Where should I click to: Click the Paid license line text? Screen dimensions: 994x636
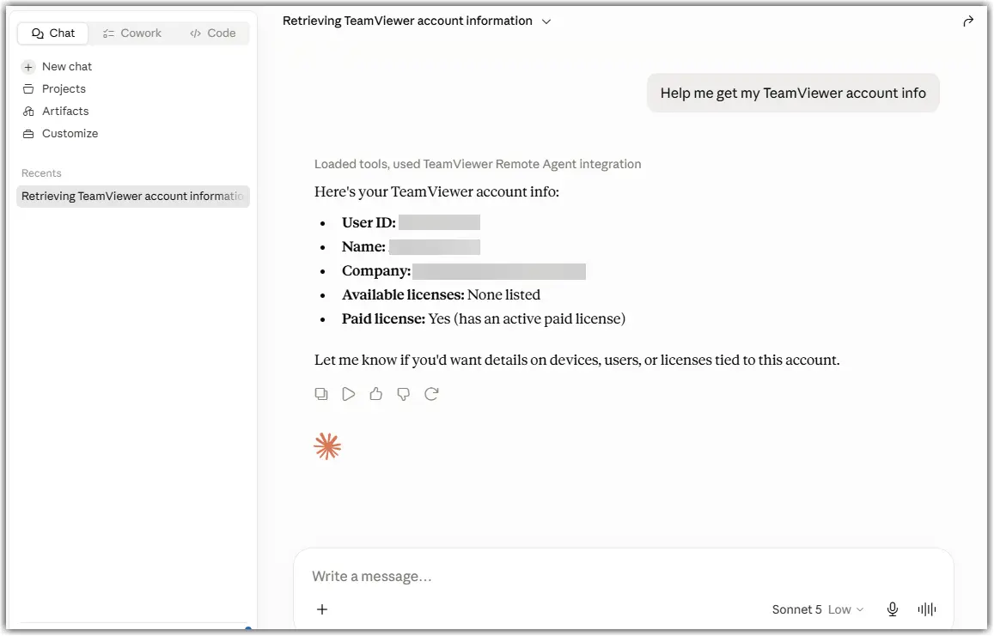[483, 318]
